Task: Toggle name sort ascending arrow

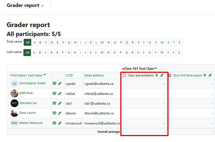Action: point(45,75)
